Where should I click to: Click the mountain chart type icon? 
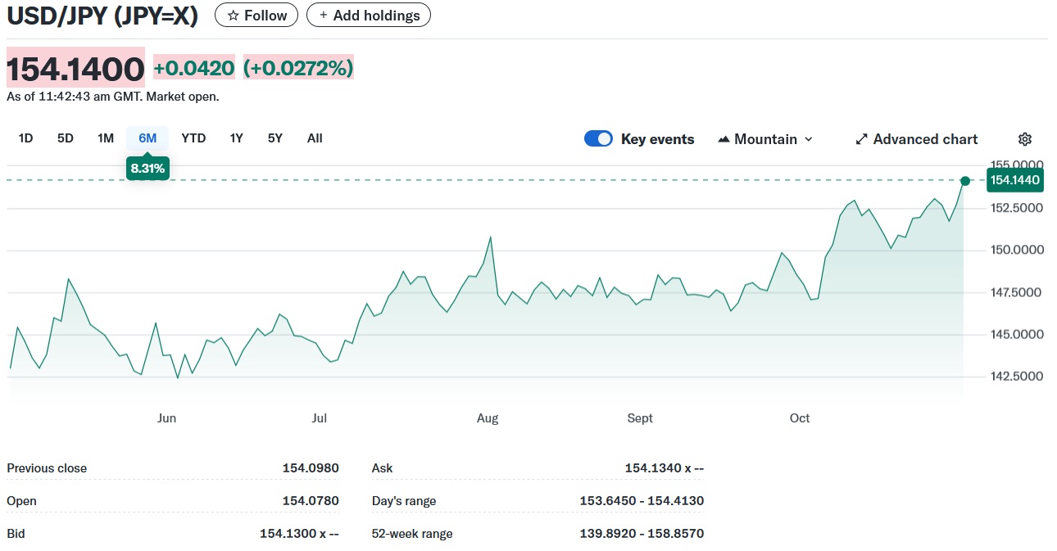[724, 139]
